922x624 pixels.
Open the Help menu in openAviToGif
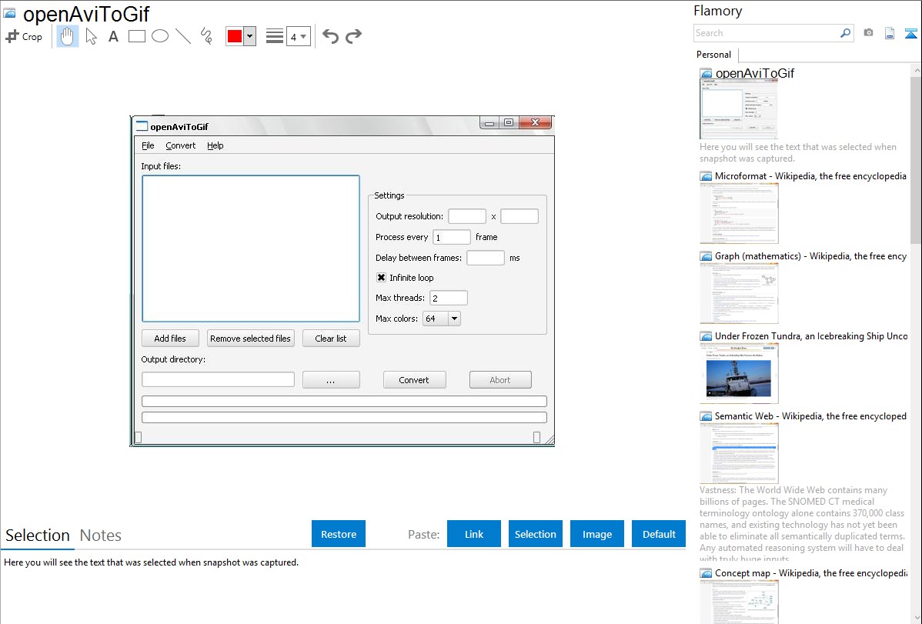[x=215, y=146]
